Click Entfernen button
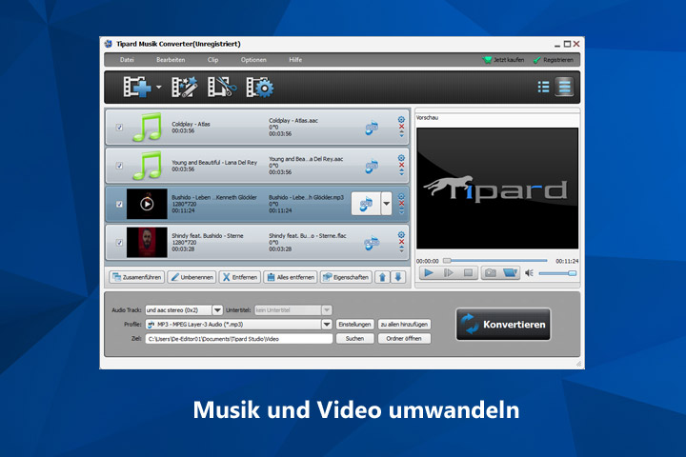Image resolution: width=686 pixels, height=457 pixels. coord(240,277)
